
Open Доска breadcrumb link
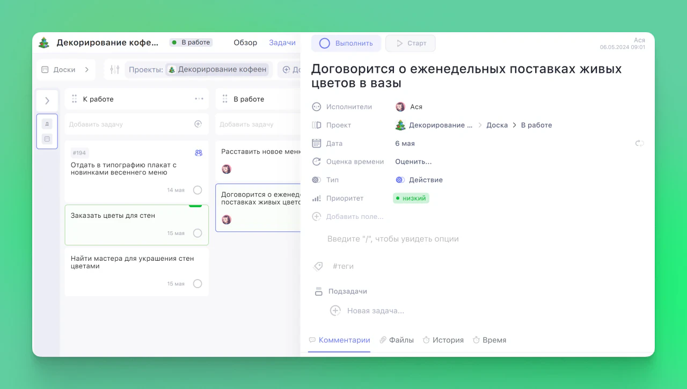pyautogui.click(x=497, y=125)
